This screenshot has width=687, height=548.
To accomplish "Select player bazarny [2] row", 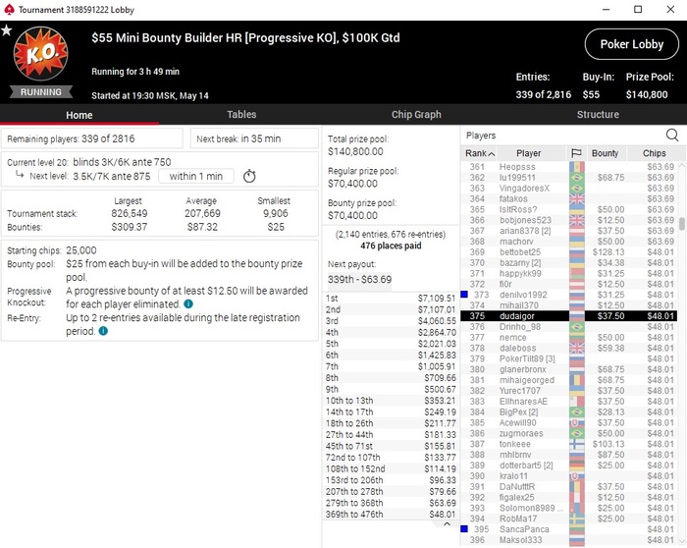I will (568, 262).
